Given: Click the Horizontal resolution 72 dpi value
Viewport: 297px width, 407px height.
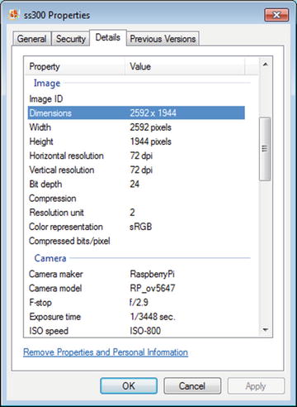Looking at the screenshot, I should 141,156.
